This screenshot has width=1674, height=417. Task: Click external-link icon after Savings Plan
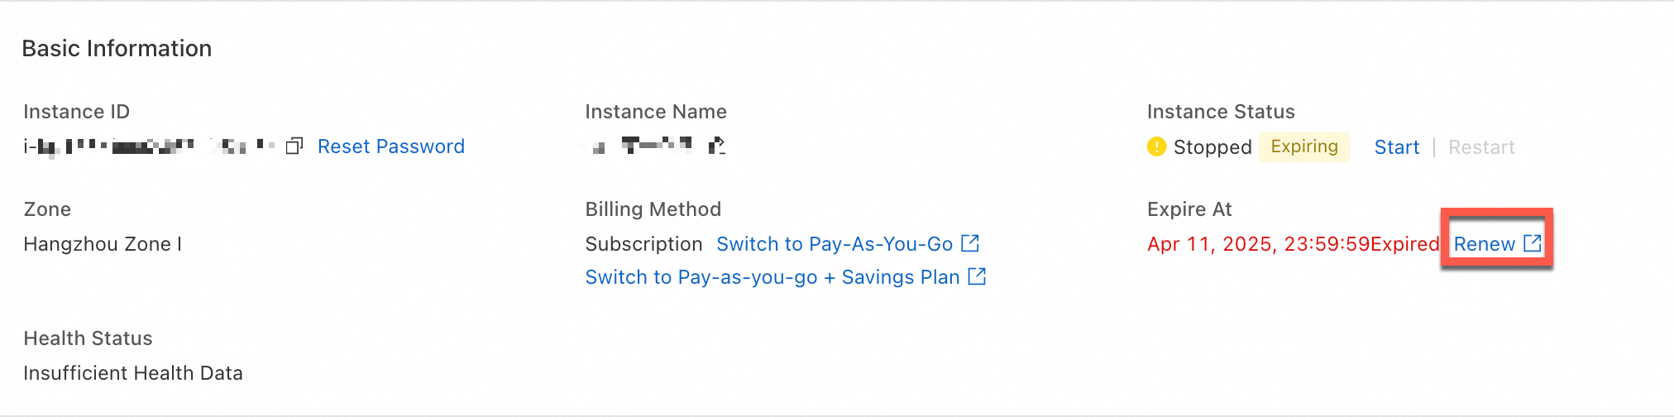click(977, 276)
